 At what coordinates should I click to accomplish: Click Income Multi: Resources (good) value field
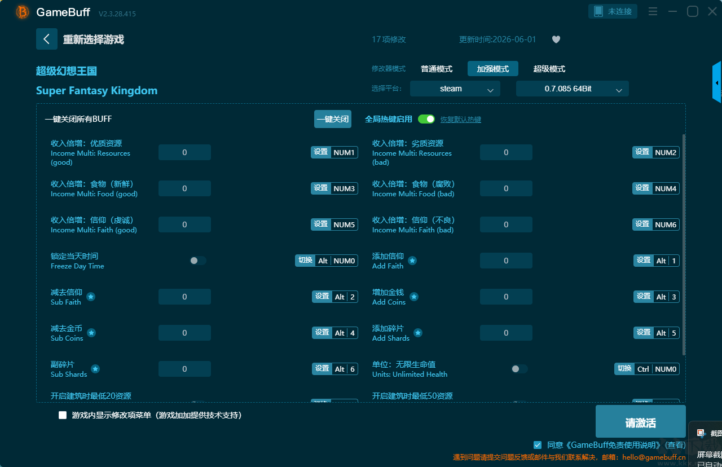point(184,152)
